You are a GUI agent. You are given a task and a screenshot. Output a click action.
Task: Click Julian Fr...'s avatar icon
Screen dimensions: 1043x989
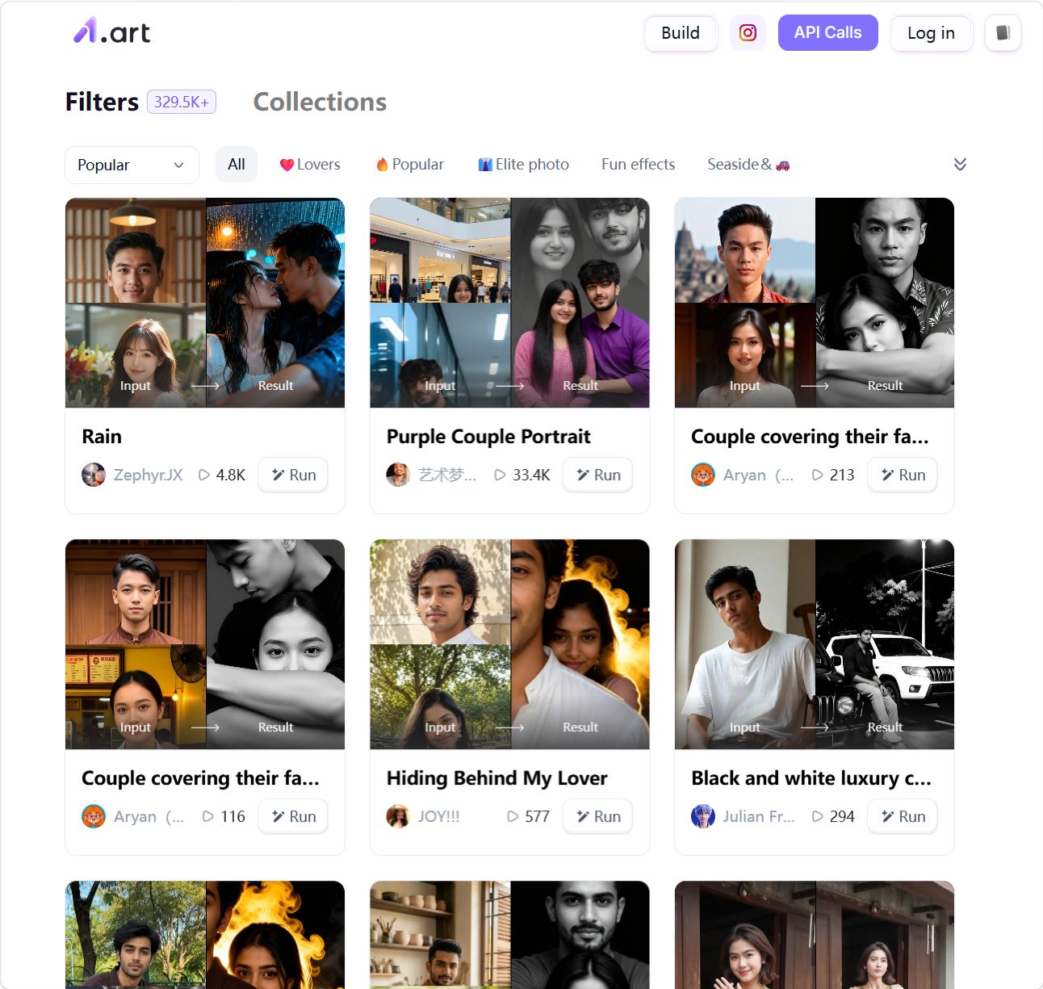point(703,816)
